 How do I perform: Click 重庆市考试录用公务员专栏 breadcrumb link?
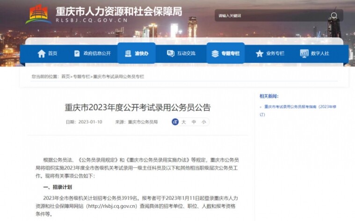click(119, 77)
